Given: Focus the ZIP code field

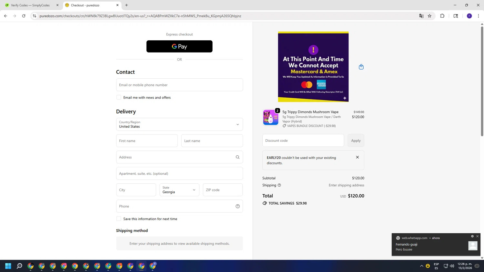Looking at the screenshot, I should pos(223,190).
